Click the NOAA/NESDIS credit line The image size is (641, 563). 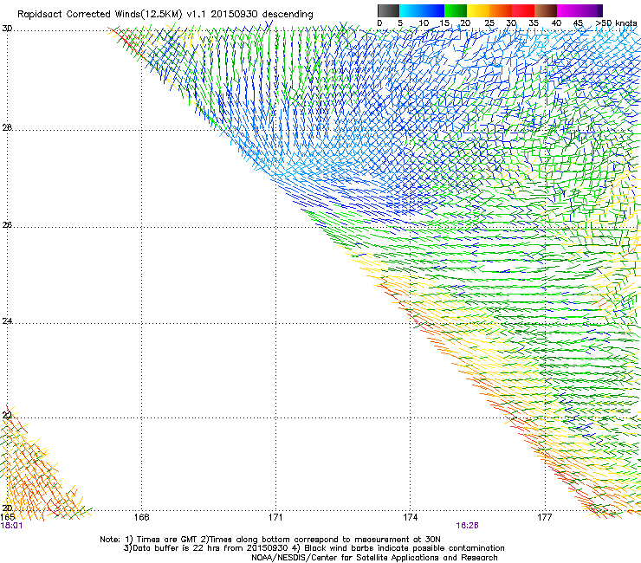[374, 558]
